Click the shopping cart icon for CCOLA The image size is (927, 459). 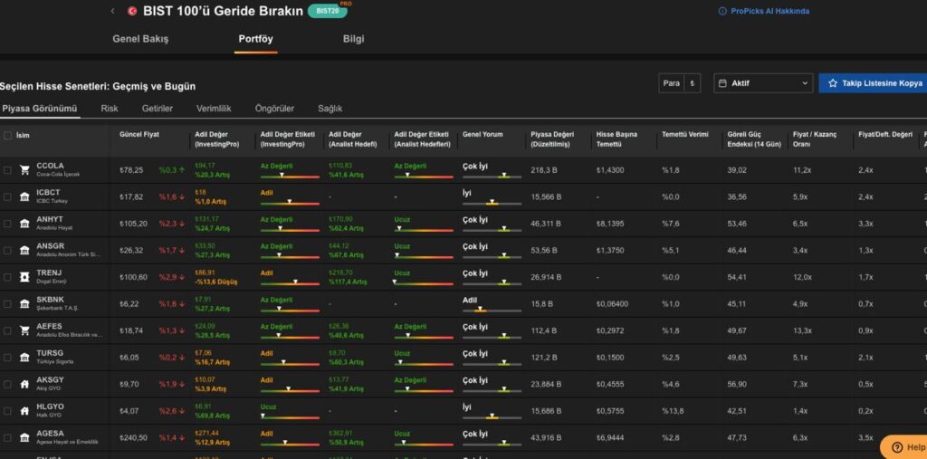24,170
